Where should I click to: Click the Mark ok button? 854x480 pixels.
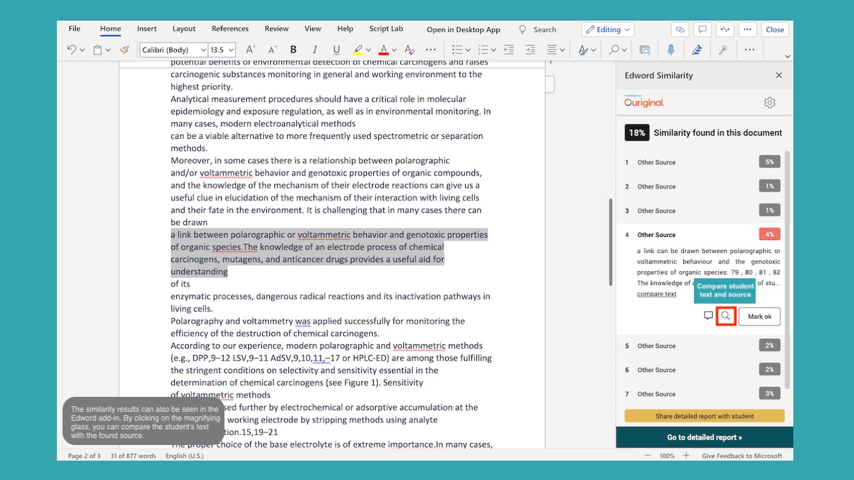pyautogui.click(x=759, y=316)
